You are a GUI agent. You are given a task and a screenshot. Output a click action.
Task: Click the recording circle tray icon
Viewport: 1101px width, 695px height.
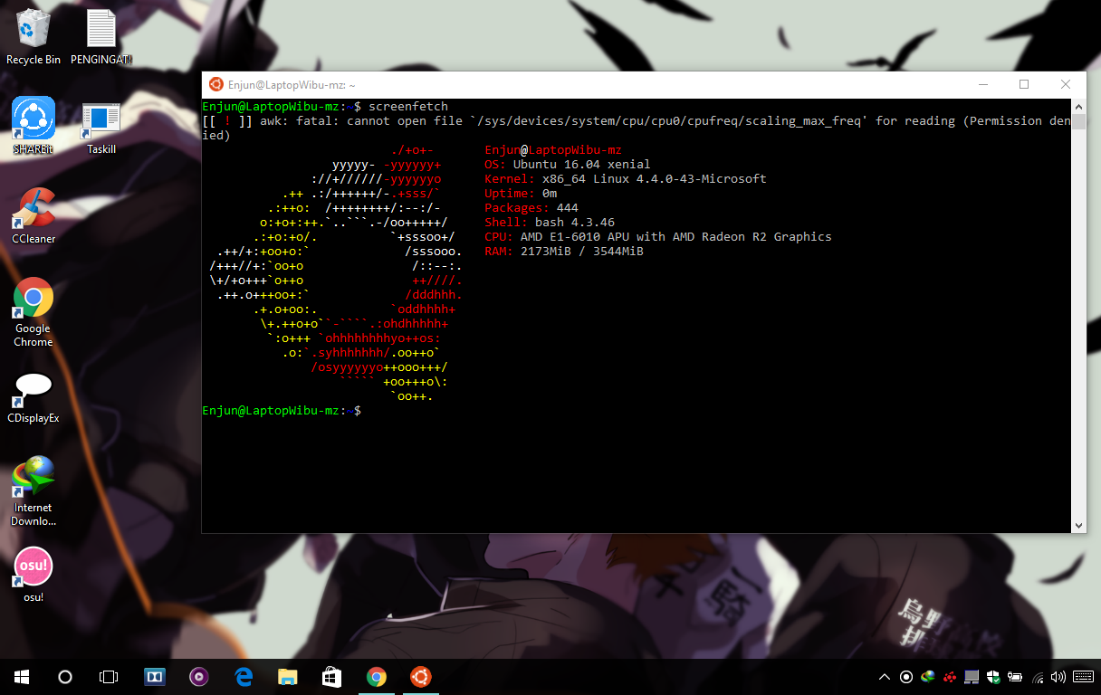point(906,677)
